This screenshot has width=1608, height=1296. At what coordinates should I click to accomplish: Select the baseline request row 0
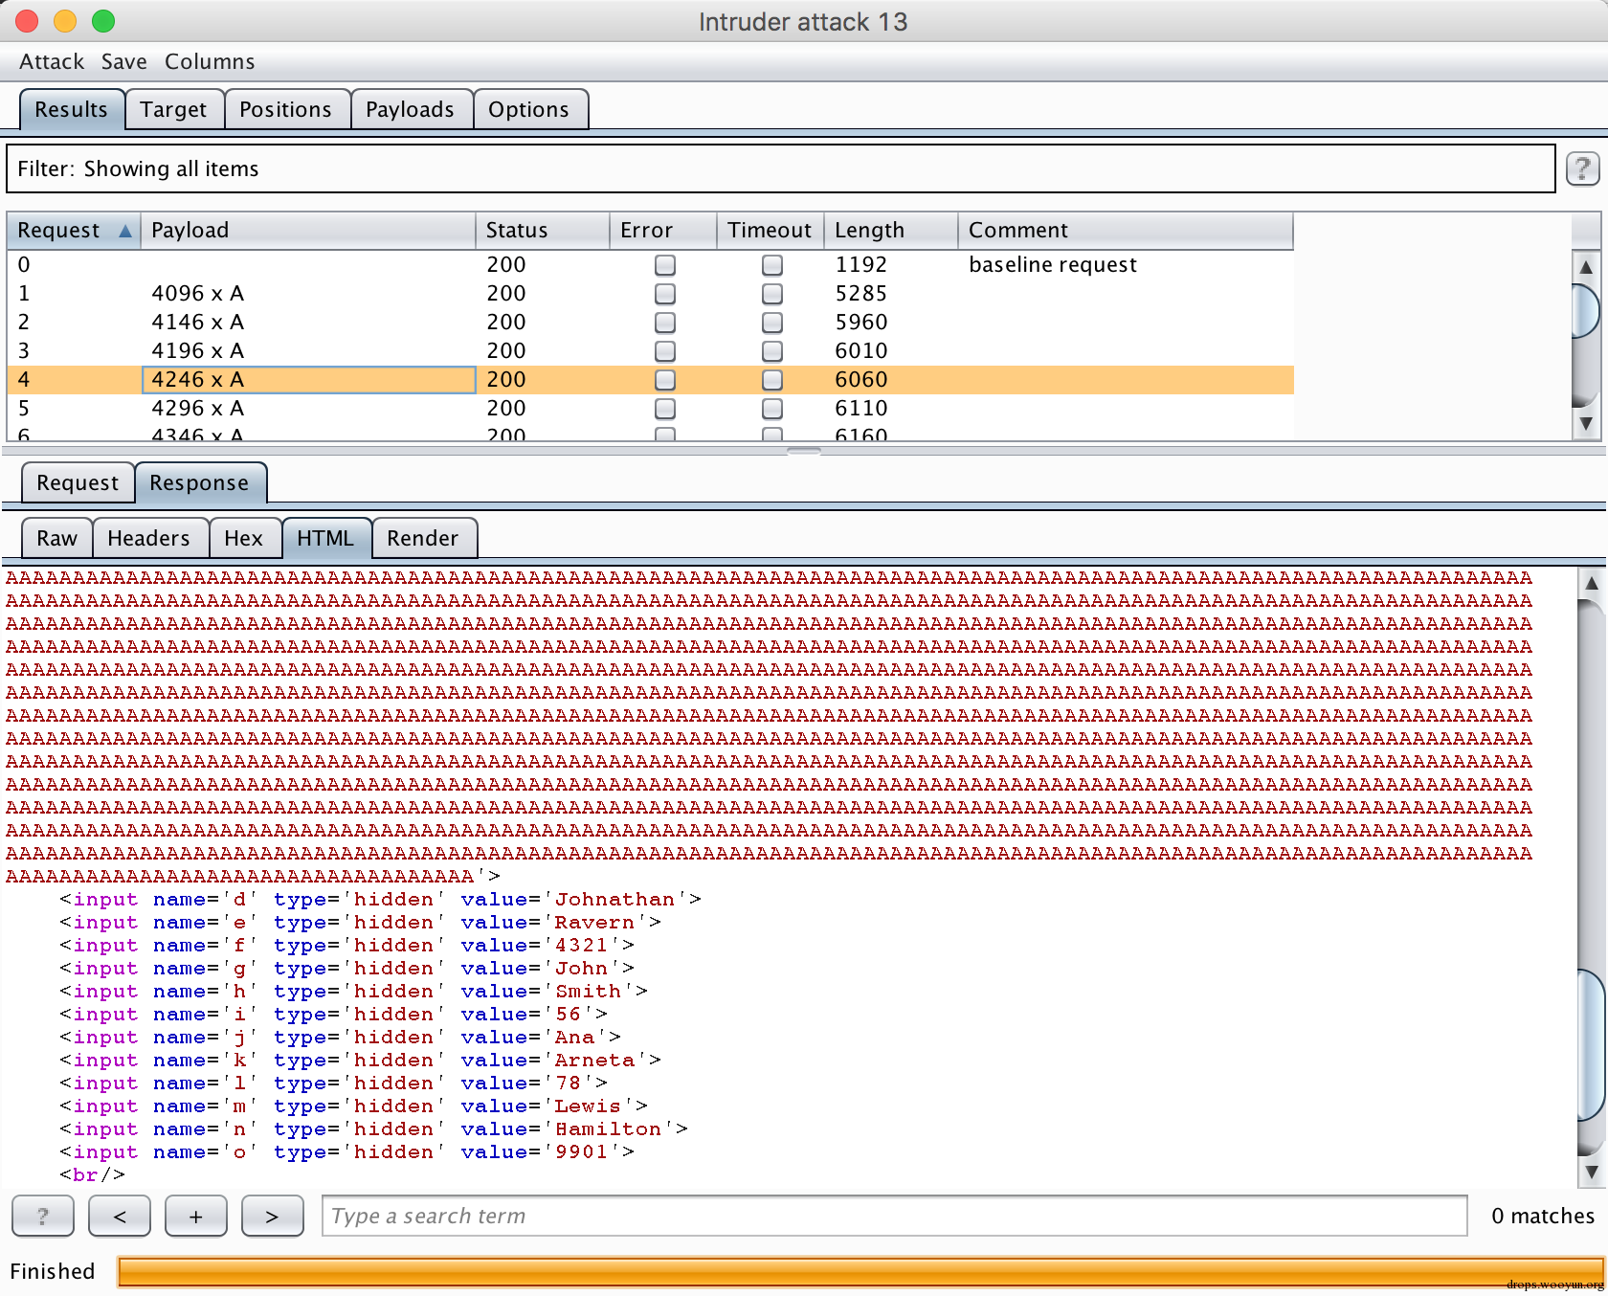pyautogui.click(x=650, y=265)
